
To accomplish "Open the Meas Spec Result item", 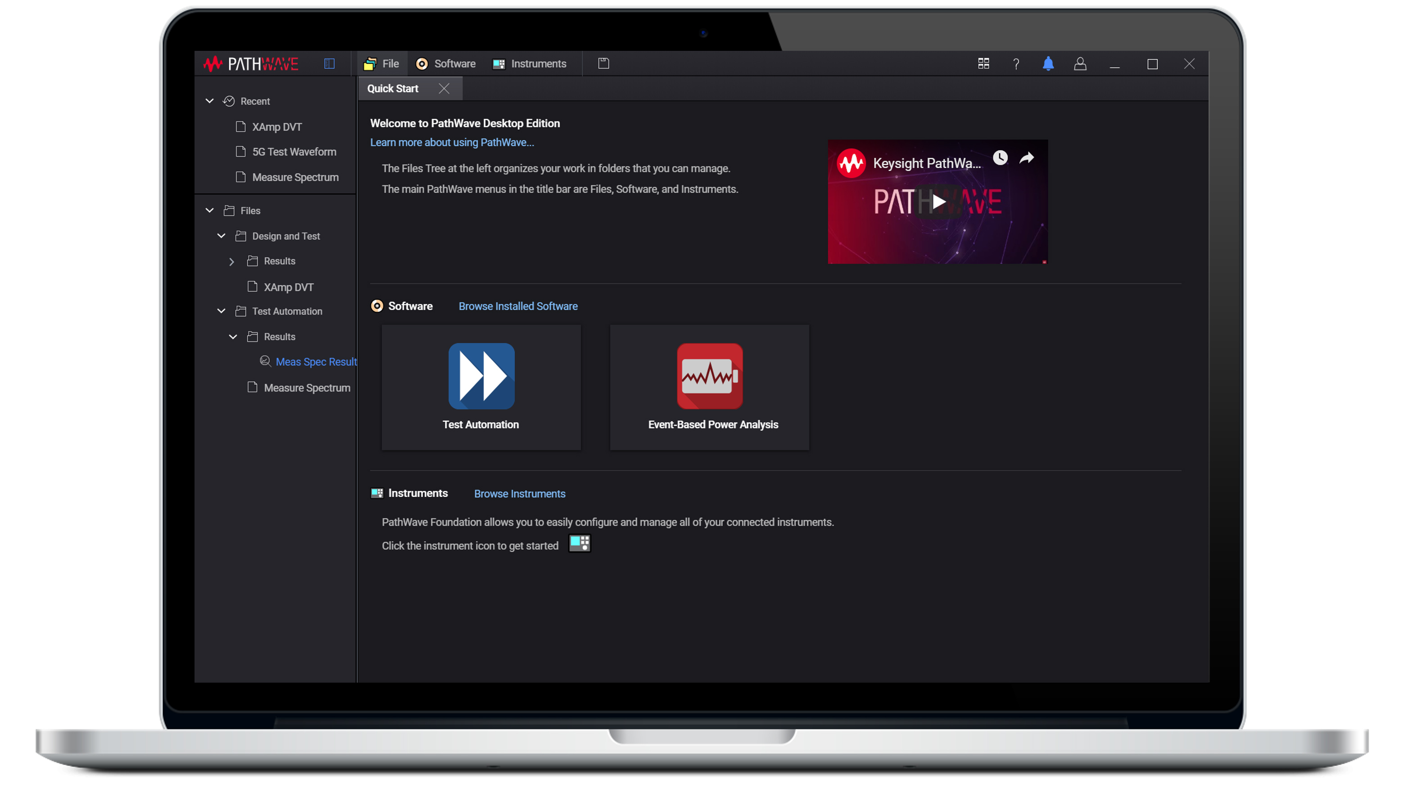I will [315, 362].
